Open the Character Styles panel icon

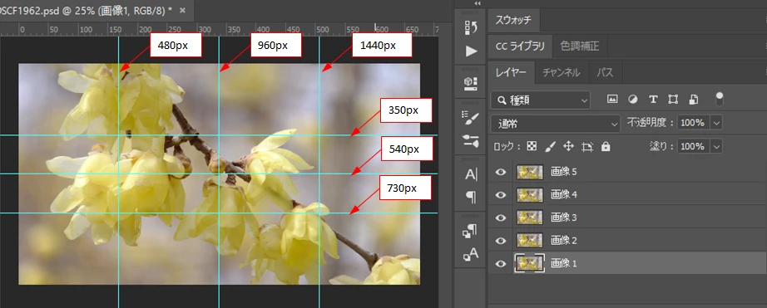471,254
